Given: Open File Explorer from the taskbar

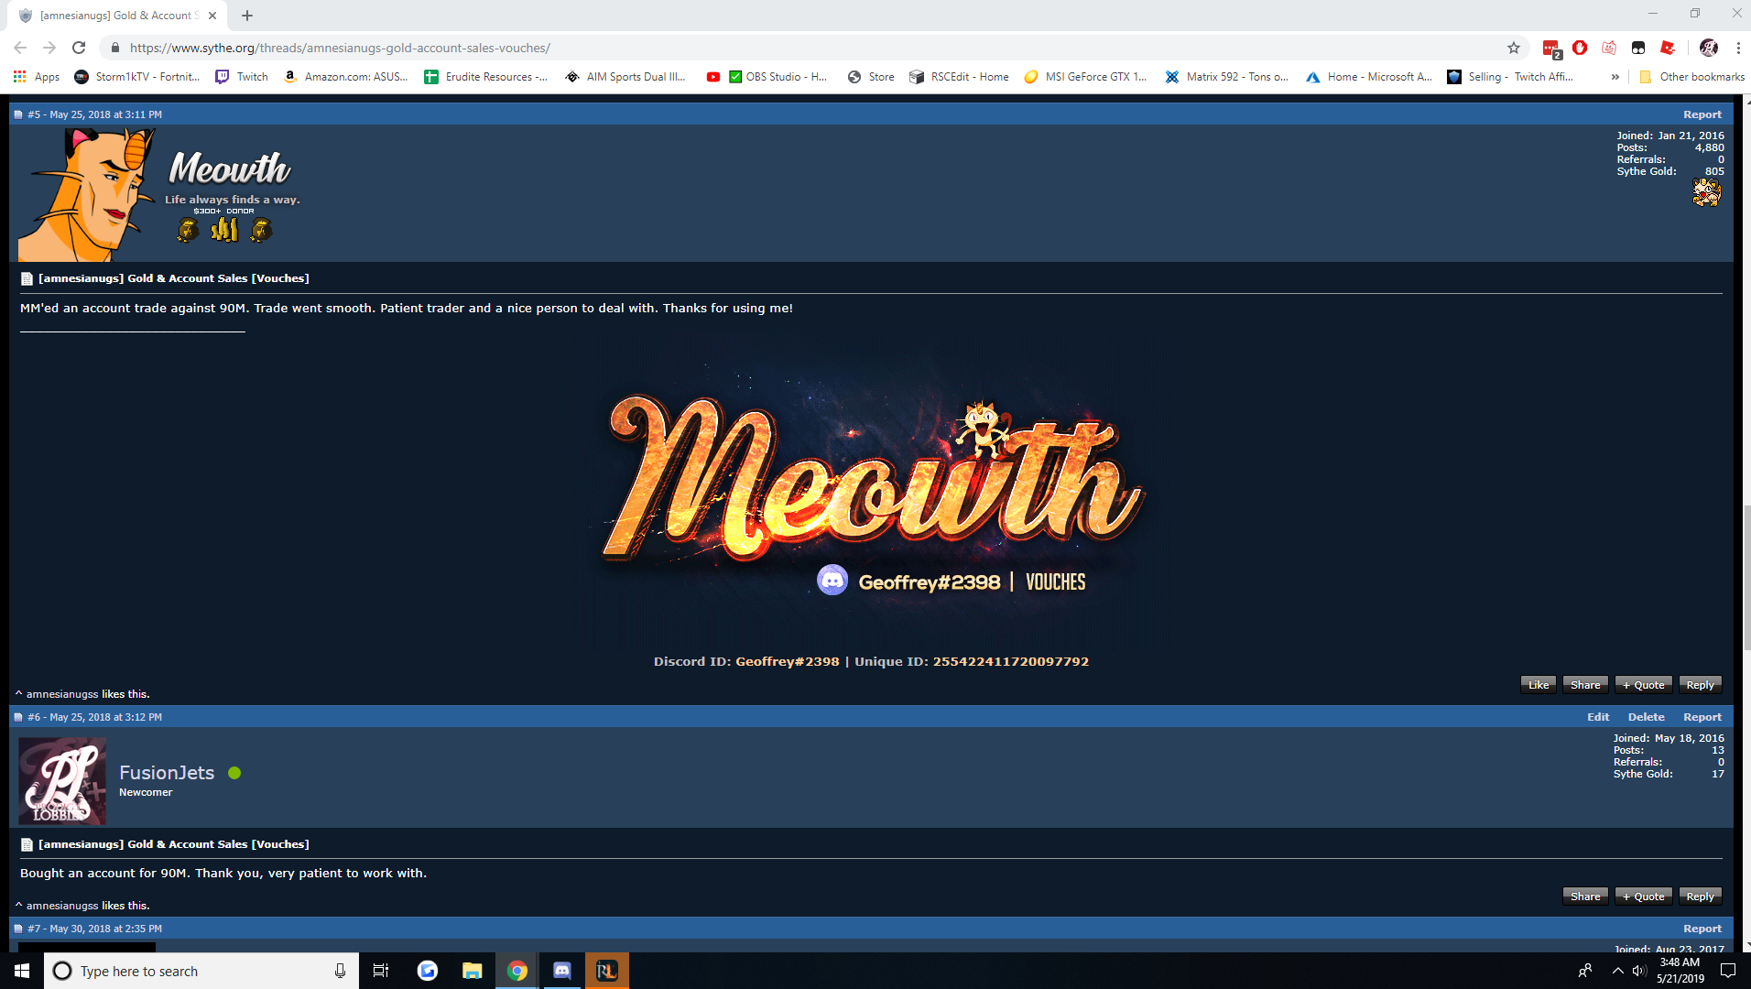Looking at the screenshot, I should (473, 971).
